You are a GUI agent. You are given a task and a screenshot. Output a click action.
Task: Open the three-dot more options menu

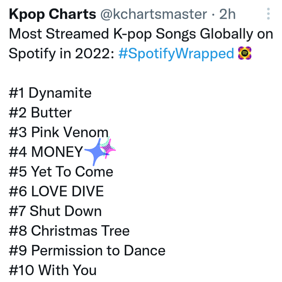pyautogui.click(x=268, y=14)
